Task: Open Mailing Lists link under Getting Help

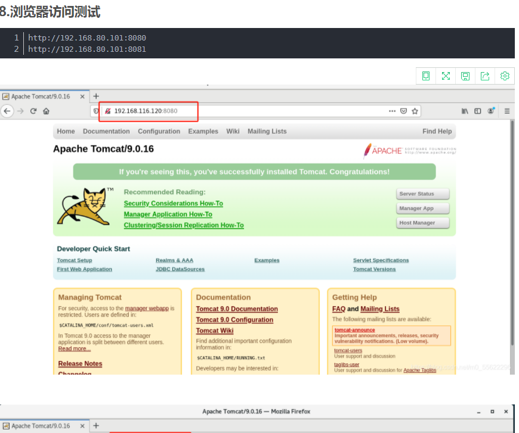Action: tap(380, 309)
